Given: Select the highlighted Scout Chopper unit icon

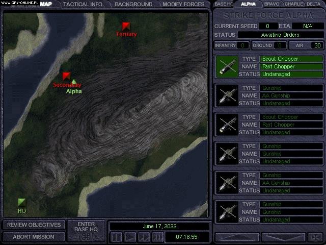Looking at the screenshot, I should pos(227,66).
